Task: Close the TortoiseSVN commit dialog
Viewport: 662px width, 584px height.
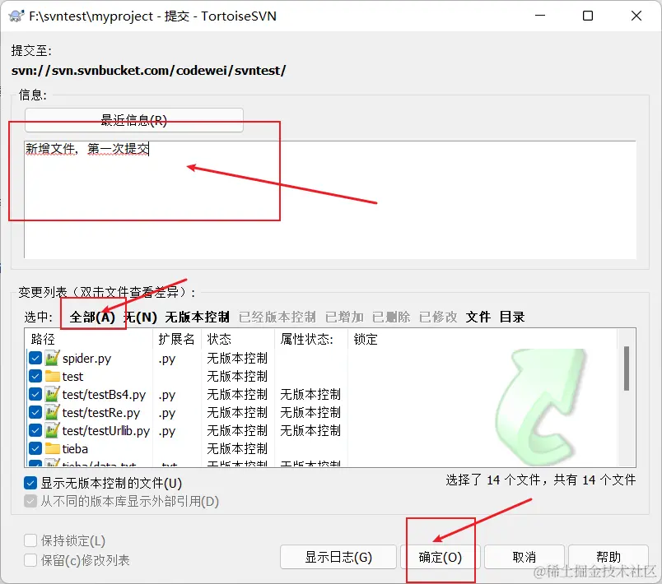Action: point(636,16)
